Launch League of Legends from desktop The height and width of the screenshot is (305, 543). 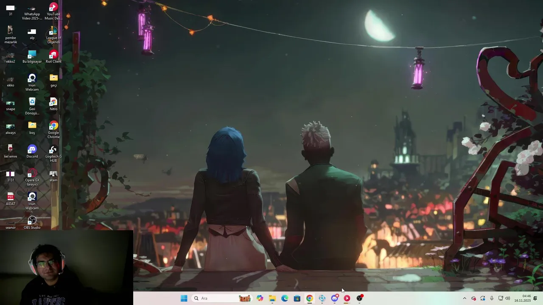[53, 35]
